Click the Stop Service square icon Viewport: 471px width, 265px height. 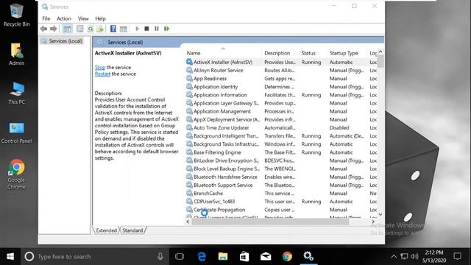[146, 29]
